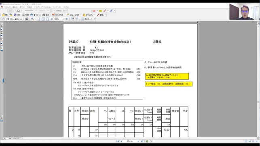Expand the text select tool dropdown arrow
The width and height of the screenshot is (260, 146).
click(23, 19)
